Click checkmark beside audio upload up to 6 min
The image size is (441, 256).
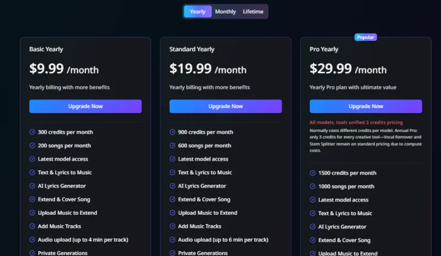click(x=173, y=240)
